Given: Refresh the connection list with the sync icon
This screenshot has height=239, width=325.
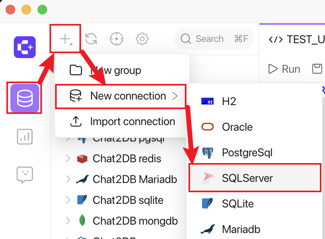Looking at the screenshot, I should coord(91,39).
